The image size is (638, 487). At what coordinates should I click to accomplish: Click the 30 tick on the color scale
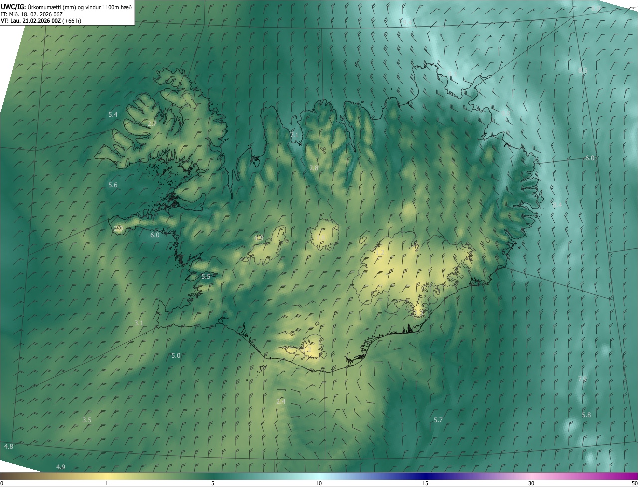531,483
